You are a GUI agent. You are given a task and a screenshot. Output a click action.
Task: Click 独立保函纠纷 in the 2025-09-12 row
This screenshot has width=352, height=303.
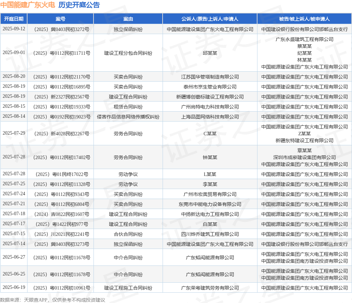[x=128, y=29]
